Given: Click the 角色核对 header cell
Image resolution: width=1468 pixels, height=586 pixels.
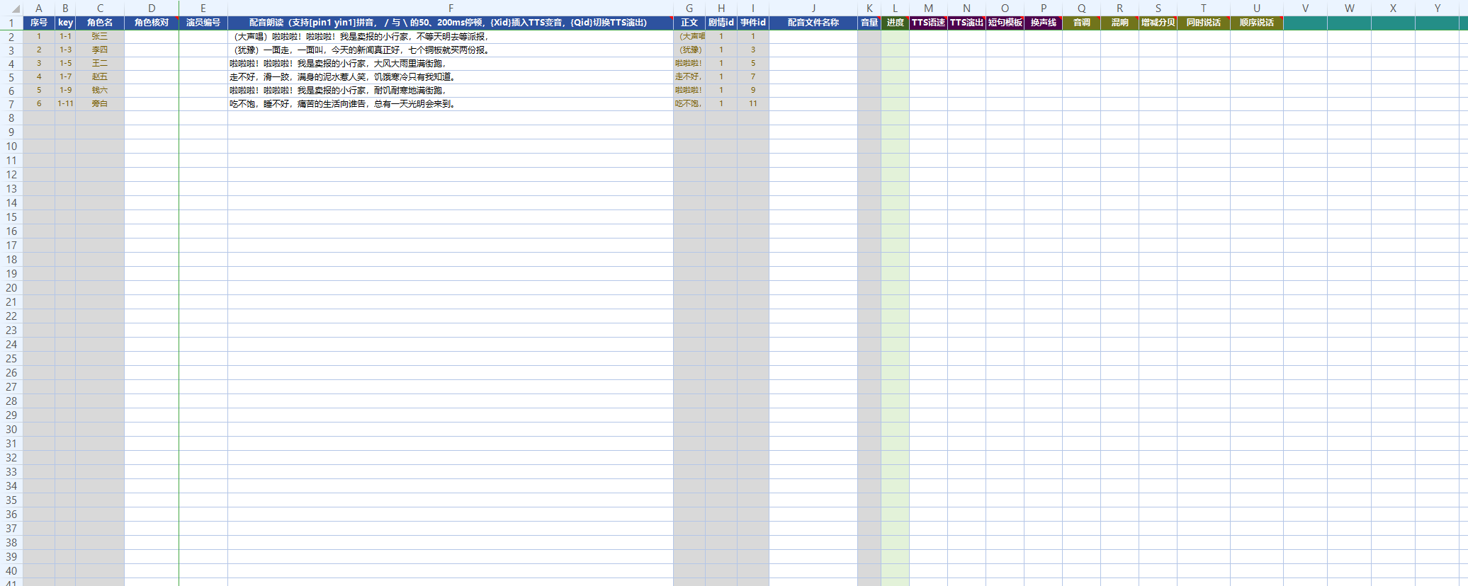Looking at the screenshot, I should 152,23.
